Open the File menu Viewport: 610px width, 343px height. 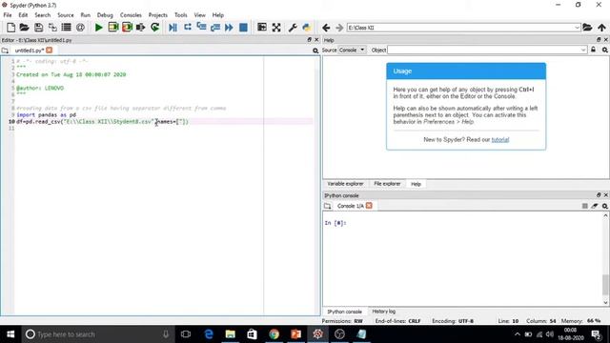(8, 15)
